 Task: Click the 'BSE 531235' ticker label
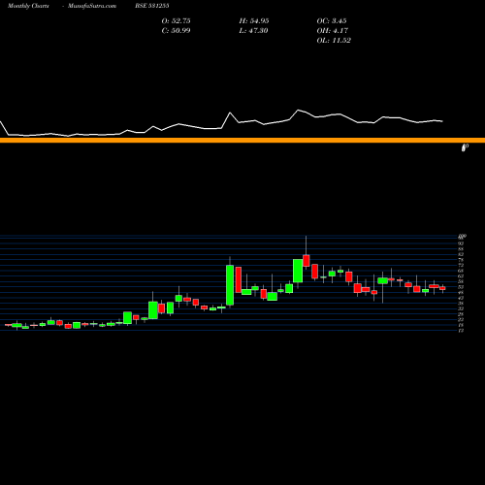[x=152, y=6]
